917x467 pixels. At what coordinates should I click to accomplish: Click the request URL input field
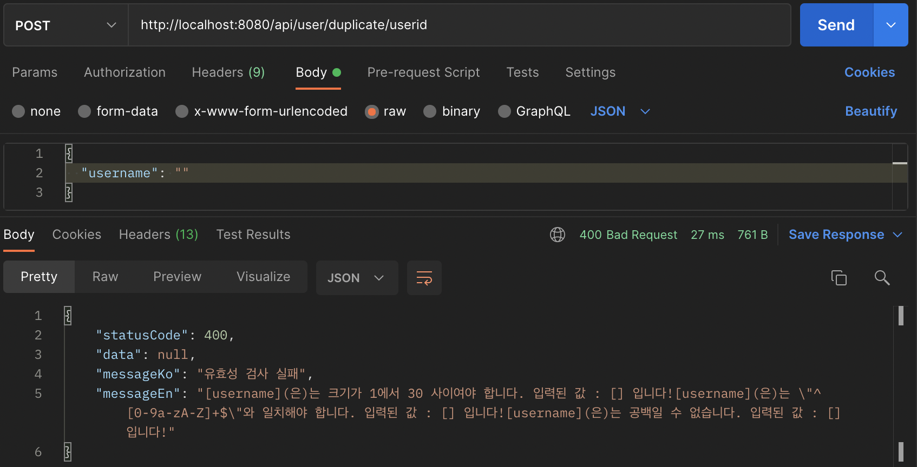pos(459,25)
